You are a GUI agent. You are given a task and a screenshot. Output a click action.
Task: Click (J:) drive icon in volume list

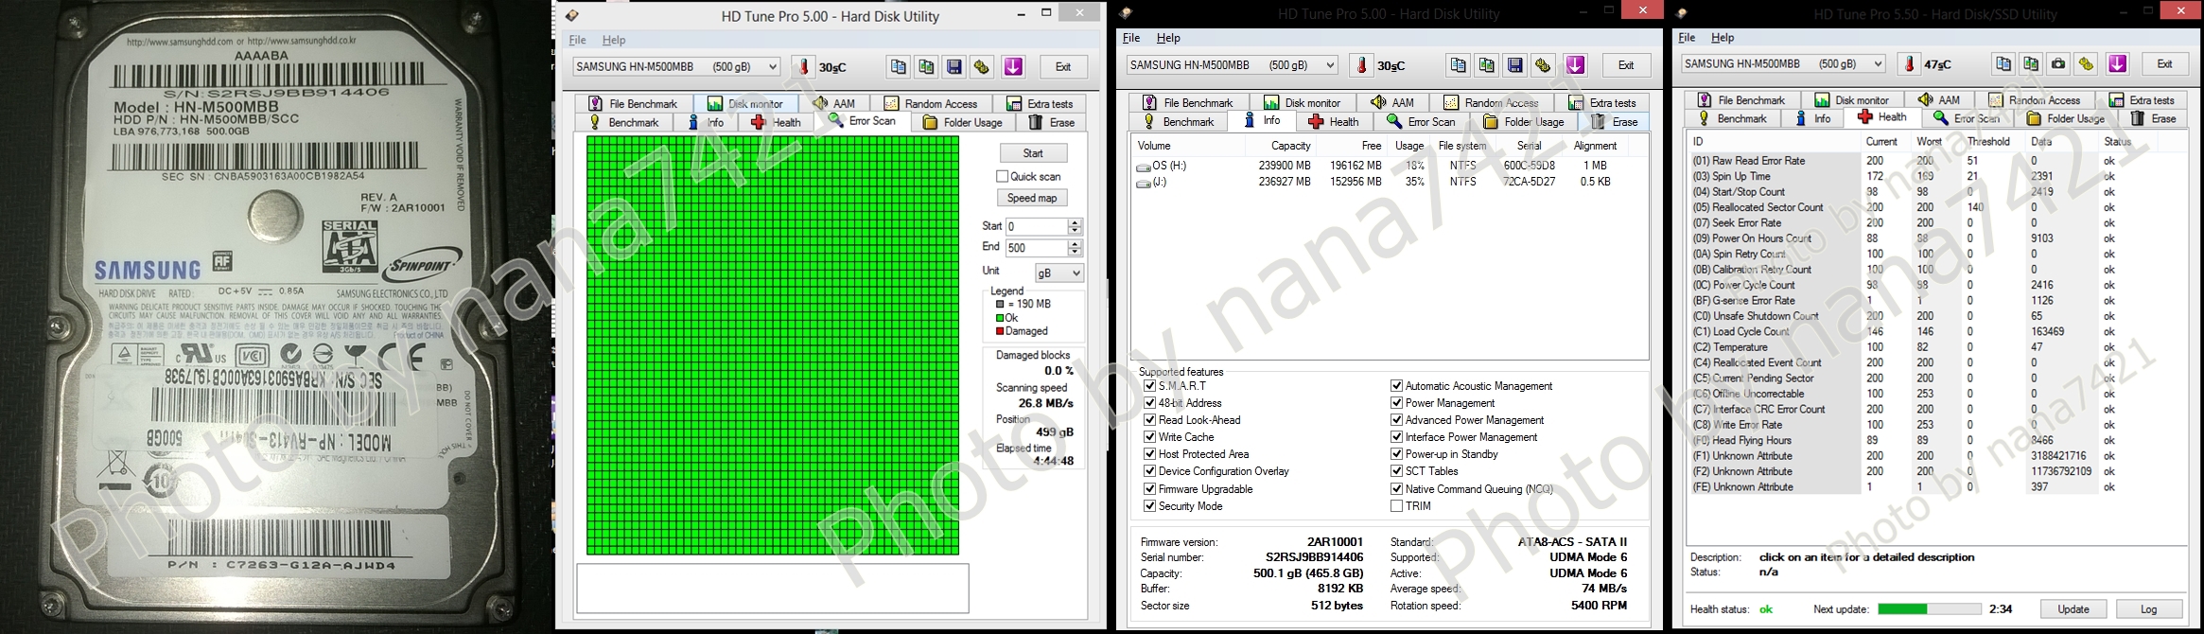(x=1144, y=183)
